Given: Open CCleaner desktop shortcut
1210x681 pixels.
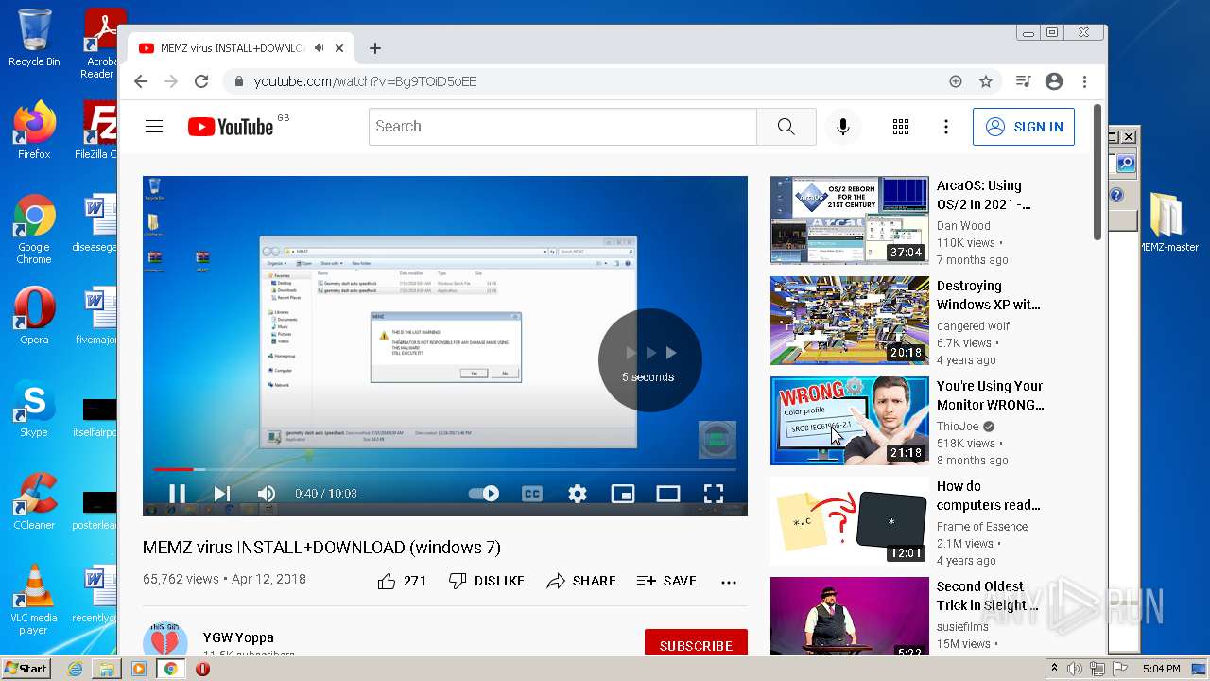Looking at the screenshot, I should click(34, 500).
